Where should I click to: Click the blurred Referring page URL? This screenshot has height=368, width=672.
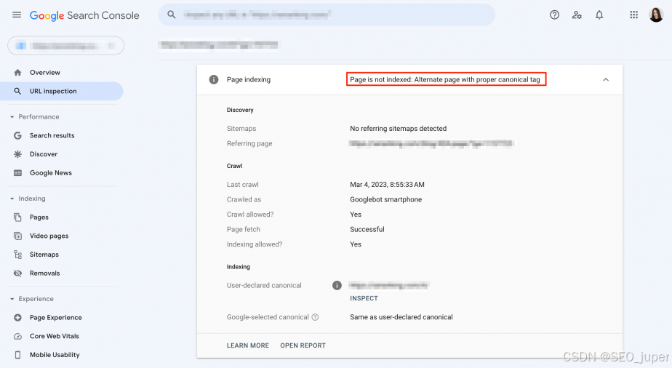[431, 143]
